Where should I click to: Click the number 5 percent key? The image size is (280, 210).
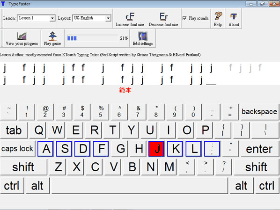(x=101, y=112)
